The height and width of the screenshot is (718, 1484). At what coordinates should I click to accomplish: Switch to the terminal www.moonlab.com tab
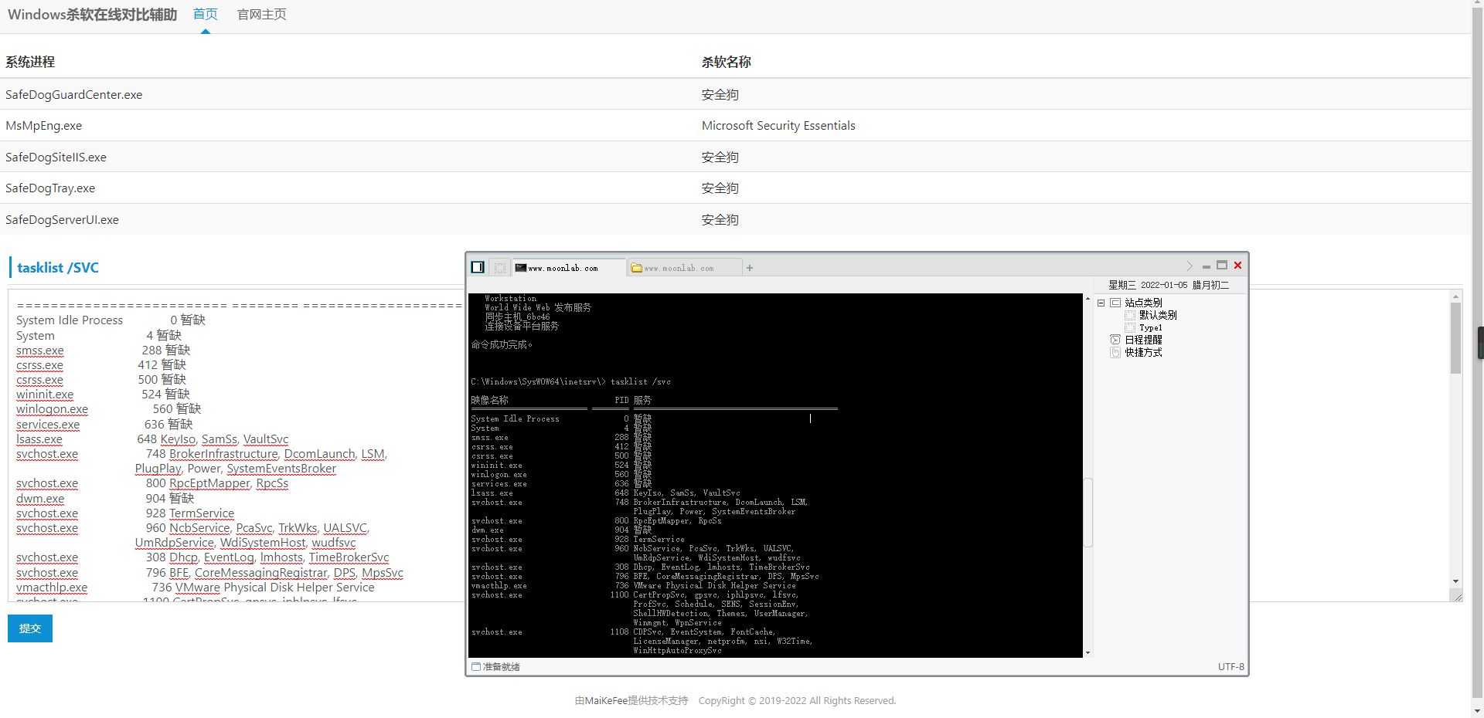570,268
